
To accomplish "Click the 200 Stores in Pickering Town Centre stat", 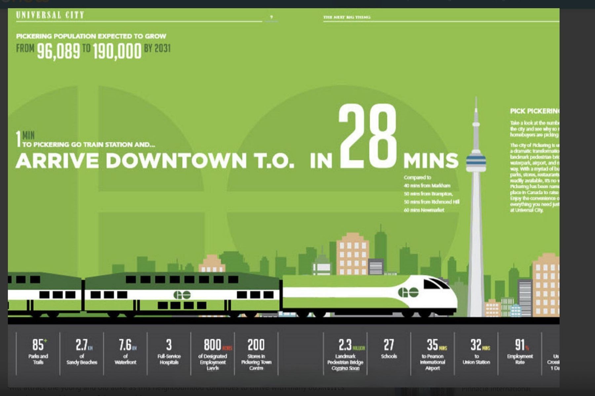I will (x=256, y=354).
